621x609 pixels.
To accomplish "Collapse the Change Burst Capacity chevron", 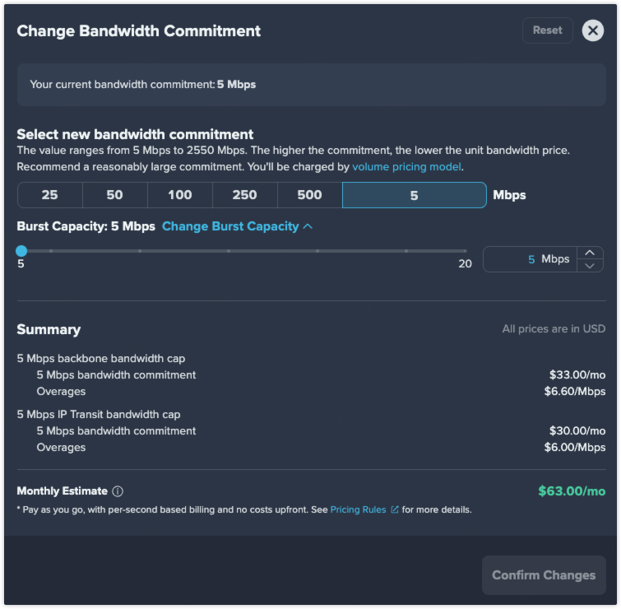I will pos(308,226).
